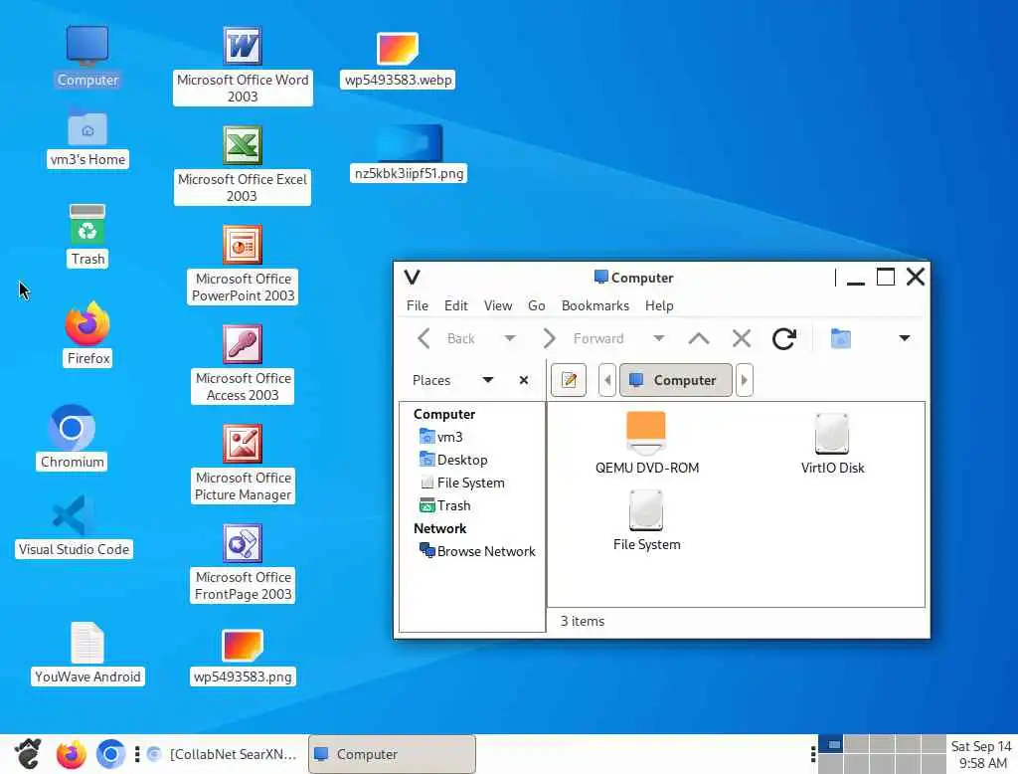Close the Places side pane
Image resolution: width=1018 pixels, height=774 pixels.
point(524,380)
